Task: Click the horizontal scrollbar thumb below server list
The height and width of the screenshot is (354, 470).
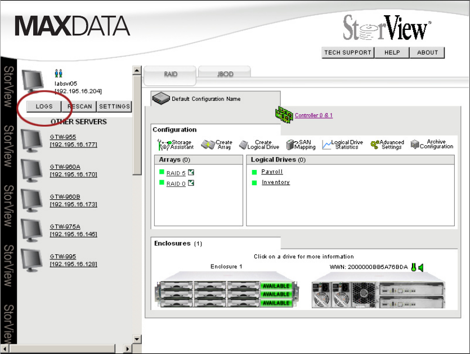Action: pyautogui.click(x=62, y=348)
